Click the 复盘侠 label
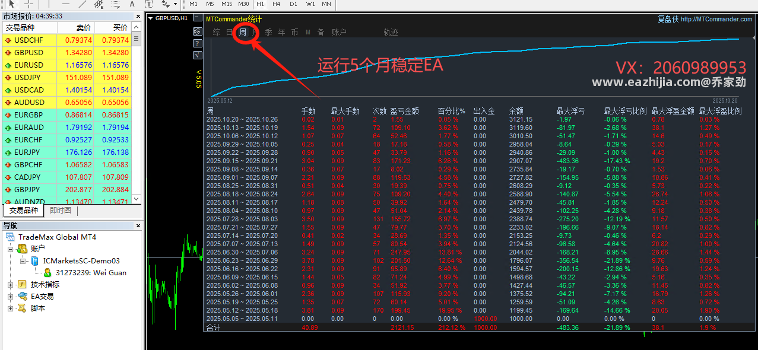Screen dimensions: 758x350 667,19
